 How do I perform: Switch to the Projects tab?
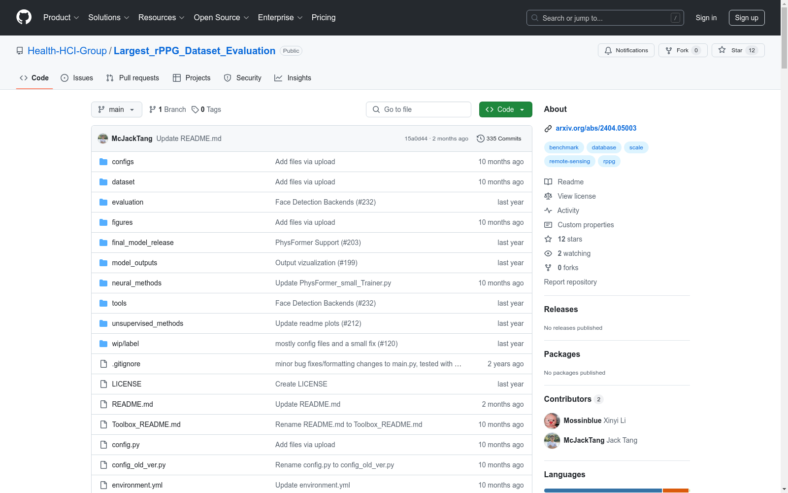(x=192, y=78)
